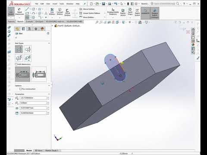The image size is (207, 155).
Task: Collapse the Slot Types section
Action: [49, 43]
